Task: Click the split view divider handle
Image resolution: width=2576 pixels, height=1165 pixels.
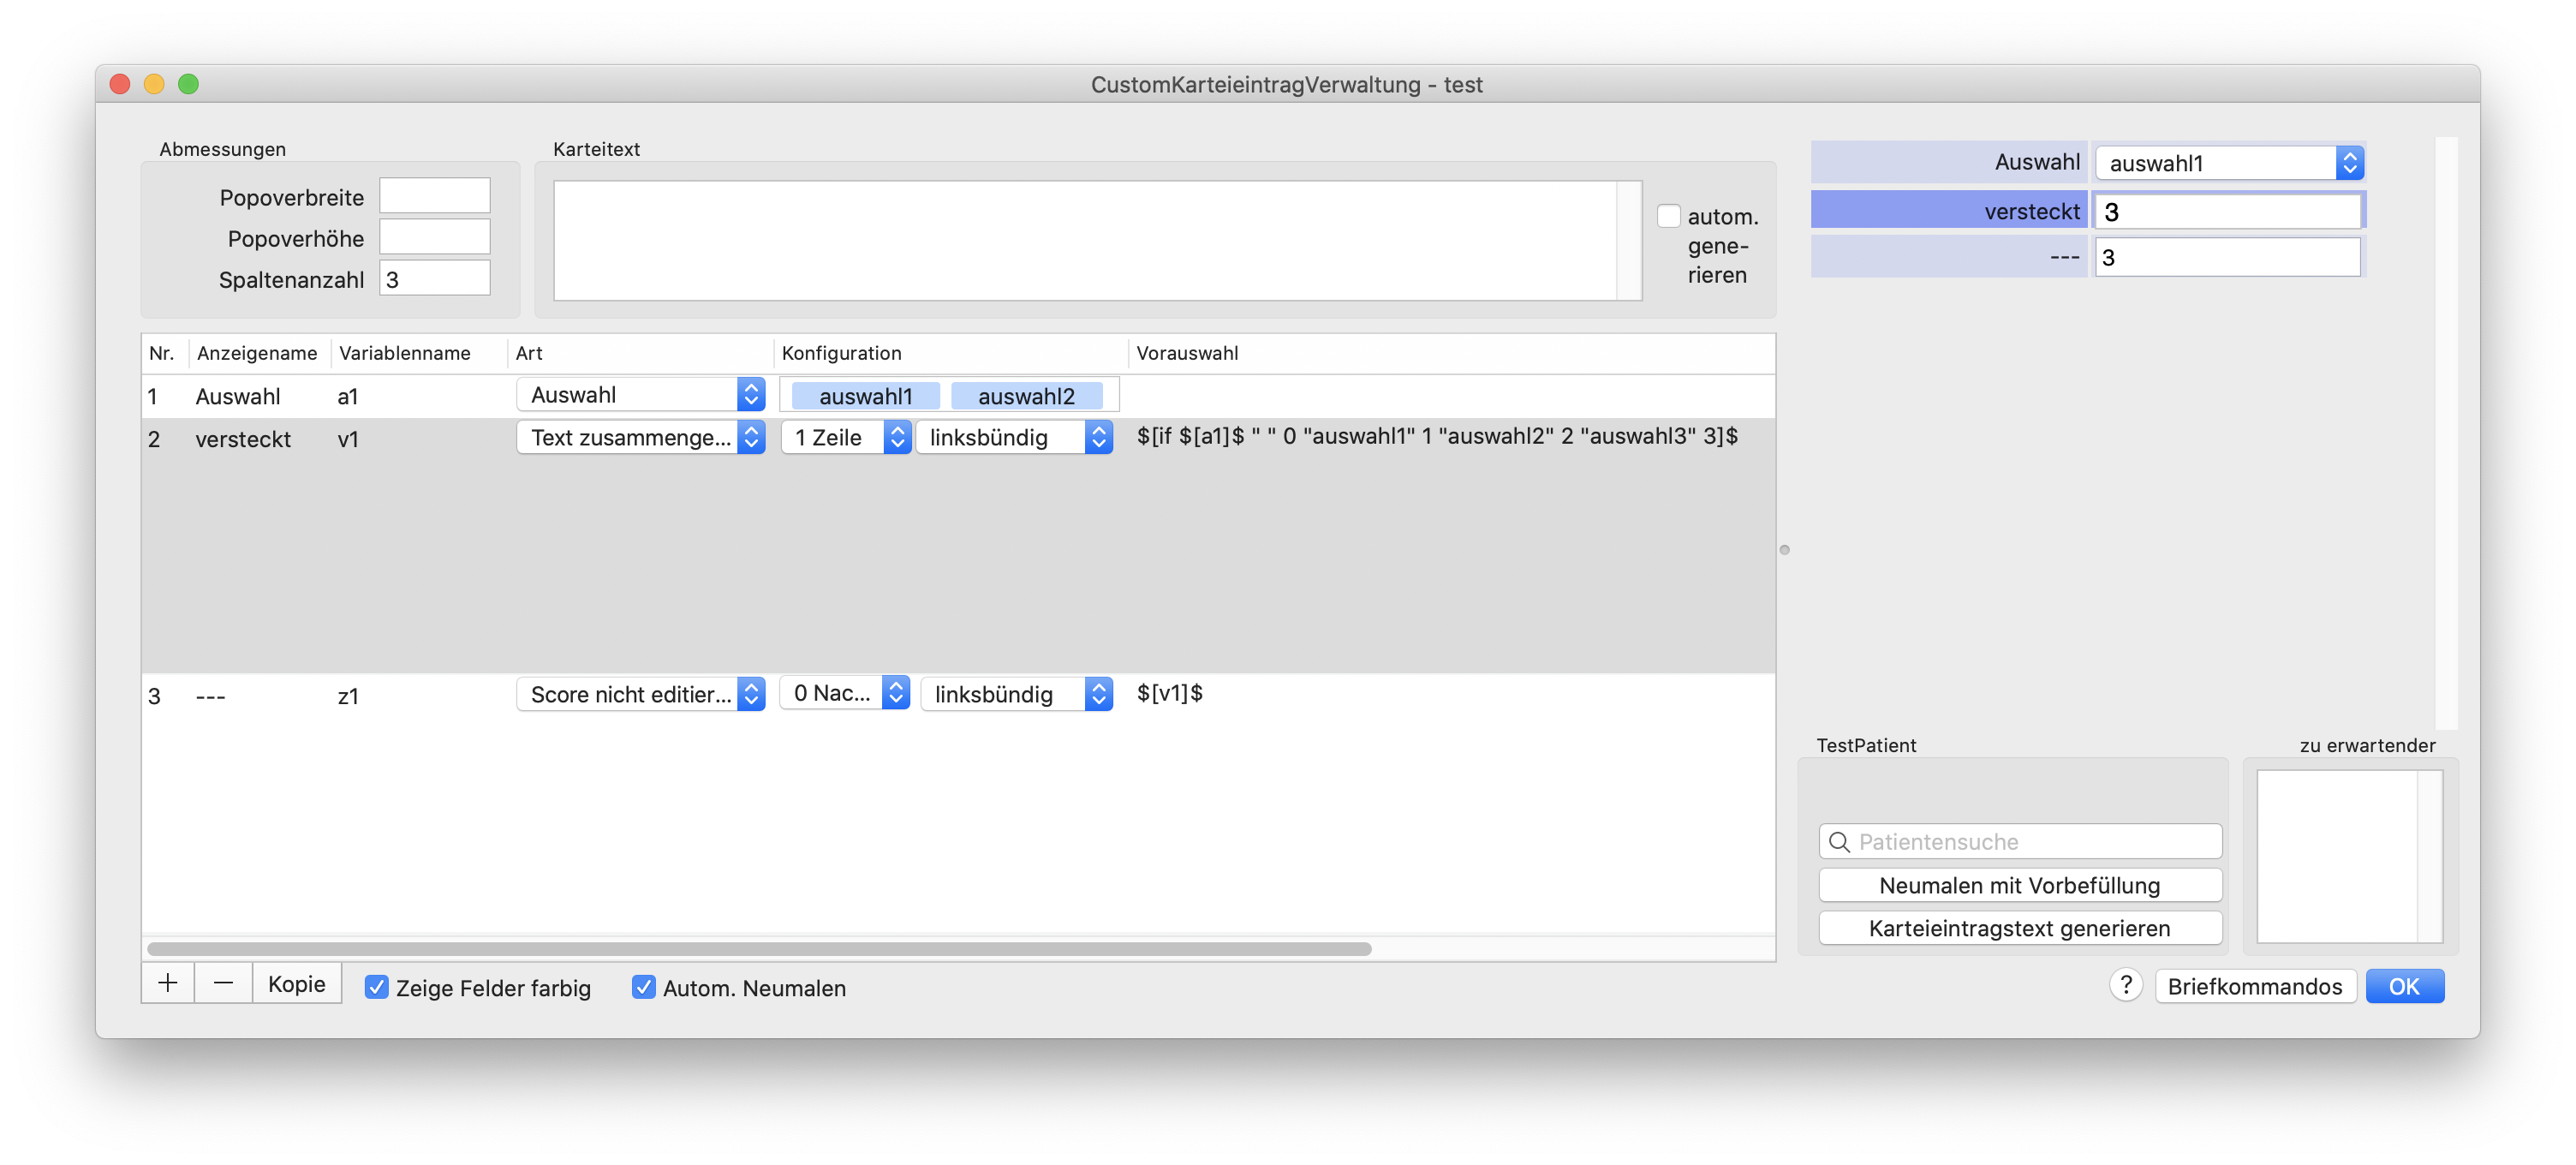Action: pos(1784,550)
